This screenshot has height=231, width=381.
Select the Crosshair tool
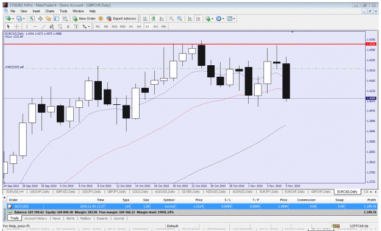(x=17, y=26)
